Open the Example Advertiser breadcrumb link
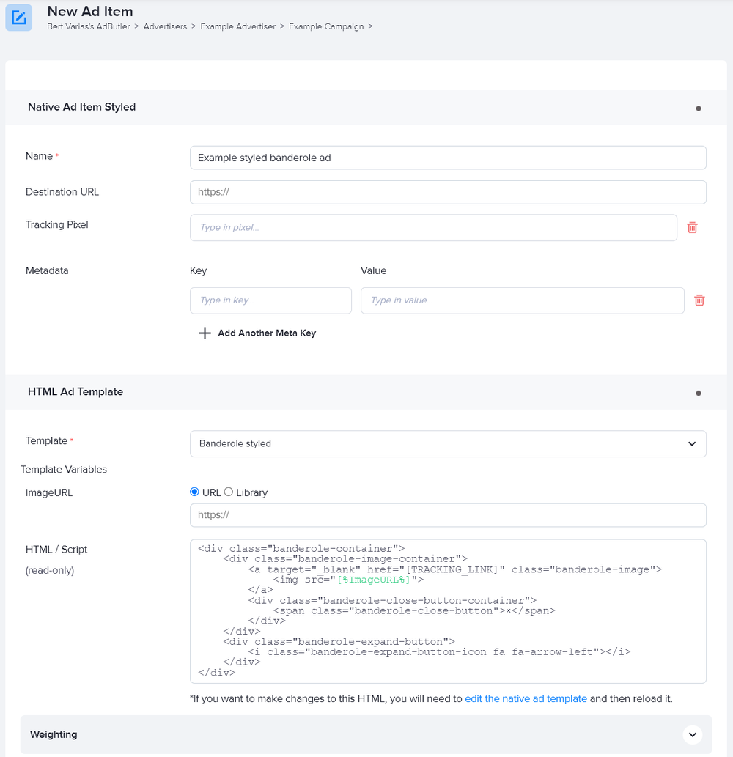Image resolution: width=733 pixels, height=757 pixels. (x=238, y=26)
